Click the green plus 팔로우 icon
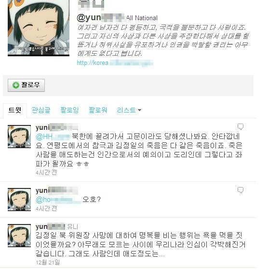The image size is (268, 276). pyautogui.click(x=16, y=85)
